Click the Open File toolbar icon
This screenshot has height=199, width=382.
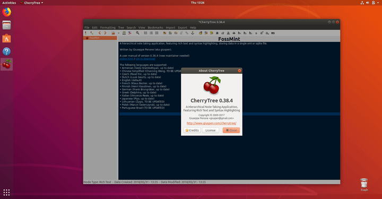(x=113, y=33)
